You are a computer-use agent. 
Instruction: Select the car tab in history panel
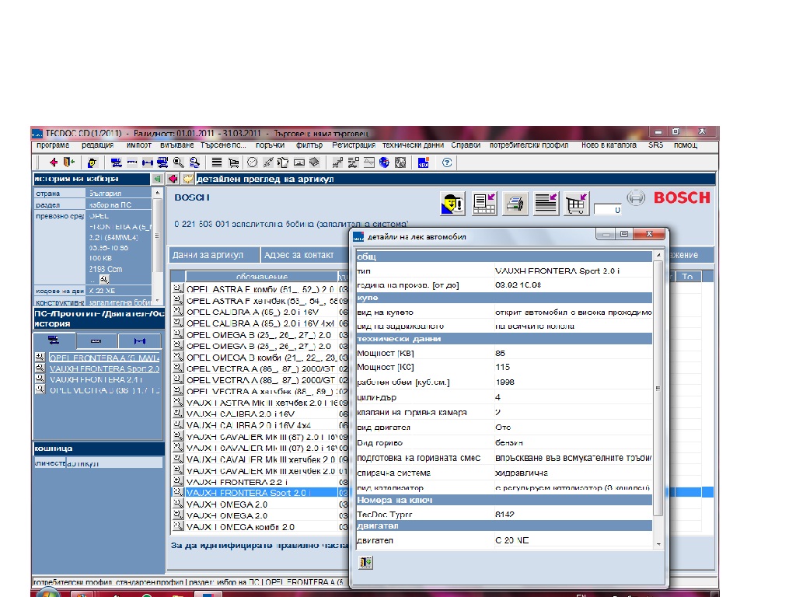[54, 340]
